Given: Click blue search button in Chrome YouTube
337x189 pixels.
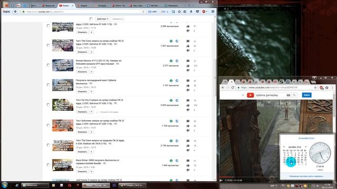Looking at the screenshot, I should point(306,95).
